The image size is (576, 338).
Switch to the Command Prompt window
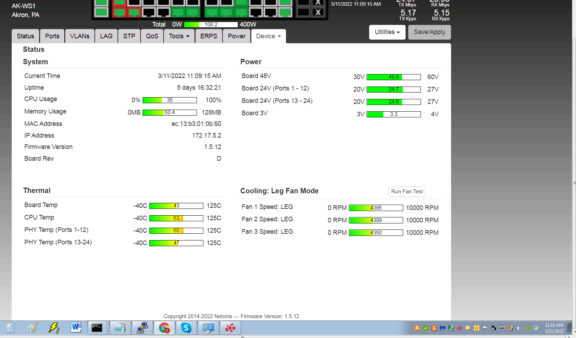97,328
